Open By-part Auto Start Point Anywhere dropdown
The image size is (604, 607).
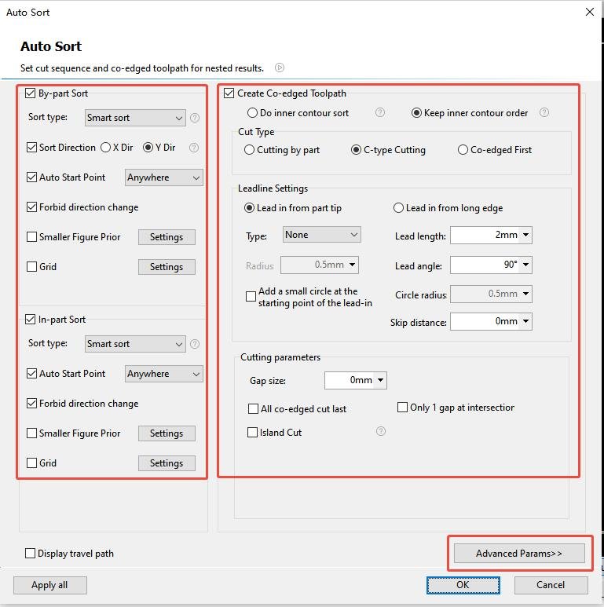coord(164,177)
